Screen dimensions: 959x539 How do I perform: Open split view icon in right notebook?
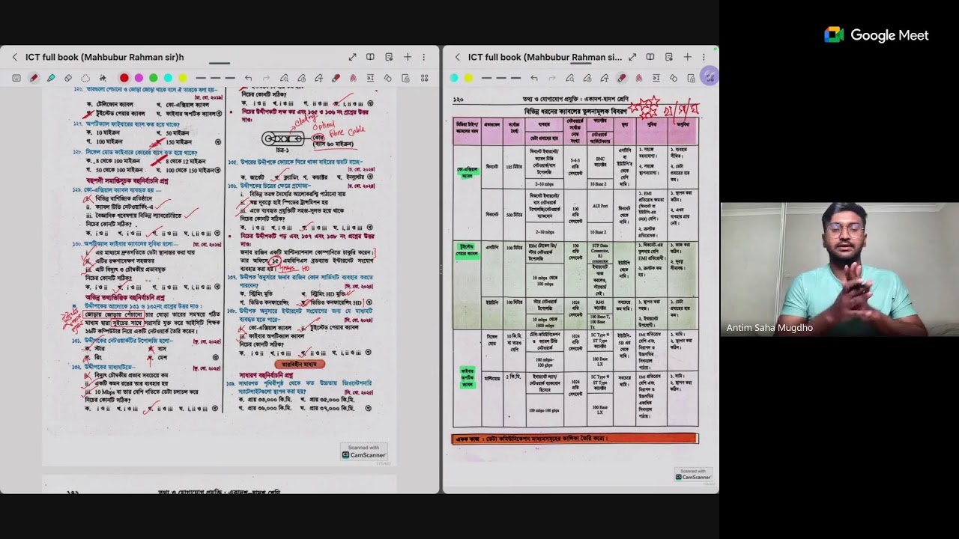(650, 57)
